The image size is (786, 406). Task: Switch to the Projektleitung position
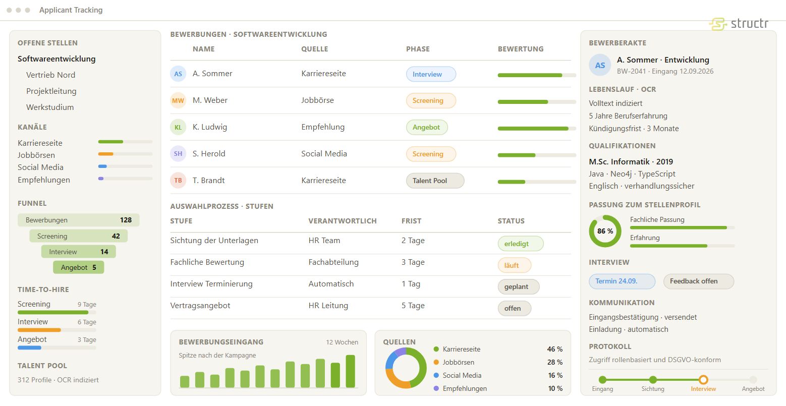(x=51, y=91)
